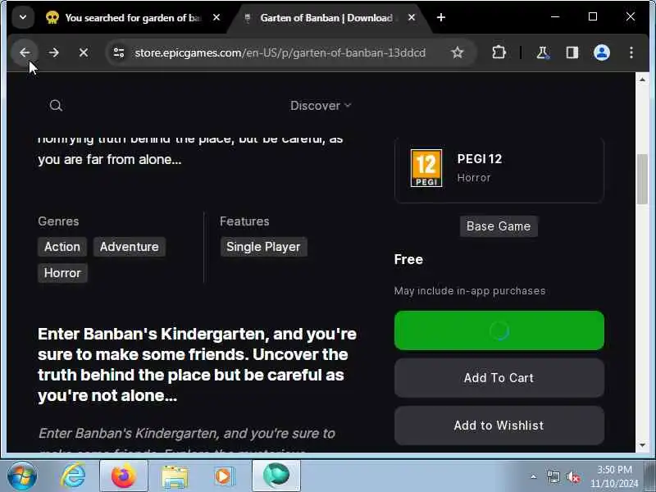Viewport: 656px width, 492px height.
Task: Open the muted volume tray icon
Action: (x=573, y=477)
